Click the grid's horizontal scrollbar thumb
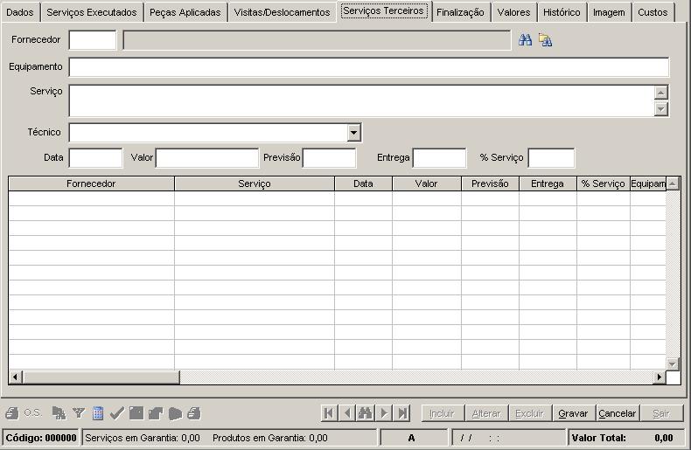This screenshot has width=691, height=450. pos(101,377)
